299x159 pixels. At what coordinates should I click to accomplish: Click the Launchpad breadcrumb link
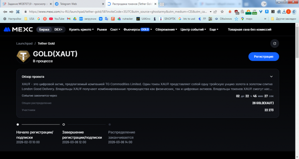click(x=24, y=44)
